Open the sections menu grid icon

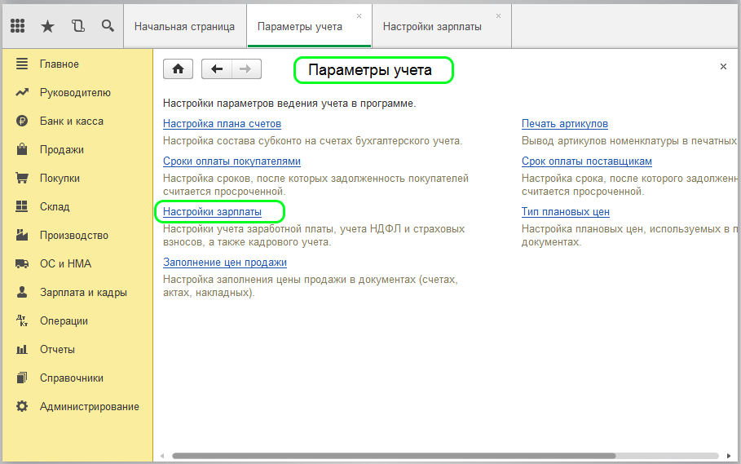pyautogui.click(x=18, y=26)
